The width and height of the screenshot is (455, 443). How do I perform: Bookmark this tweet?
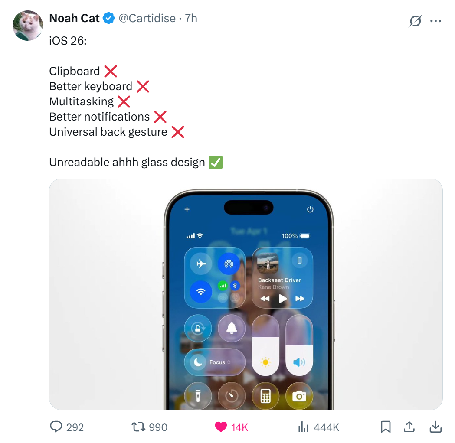(386, 427)
